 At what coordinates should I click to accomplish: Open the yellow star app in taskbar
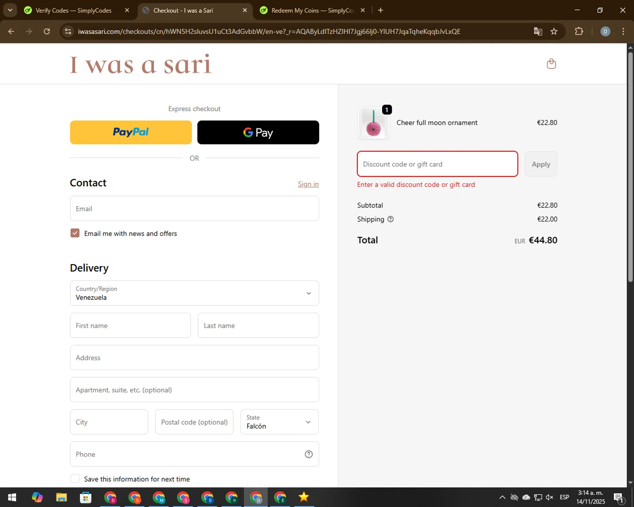tap(304, 497)
